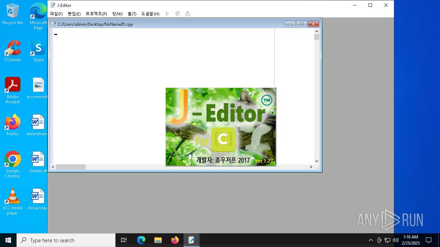Open Recycle Bin on the desktop
Screen dimensions: 440x247
point(13,14)
